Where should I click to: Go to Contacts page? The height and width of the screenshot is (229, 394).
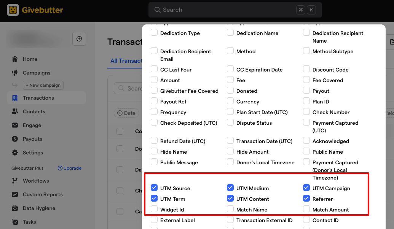(x=34, y=111)
